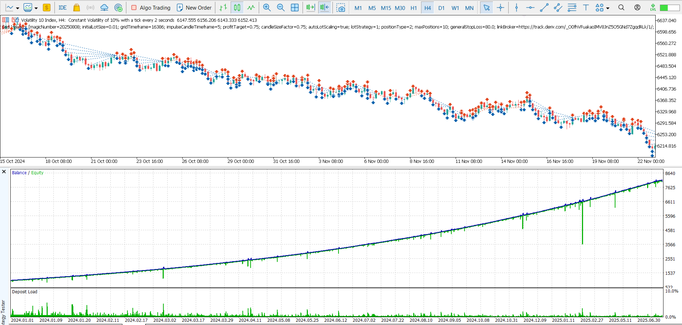Click the search magnifier icon
682x325 pixels.
[x=621, y=7]
